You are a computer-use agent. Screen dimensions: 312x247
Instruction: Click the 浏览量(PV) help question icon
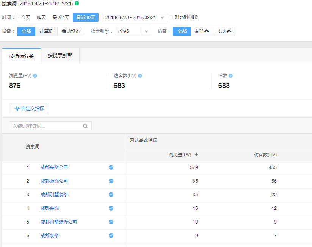35,75
